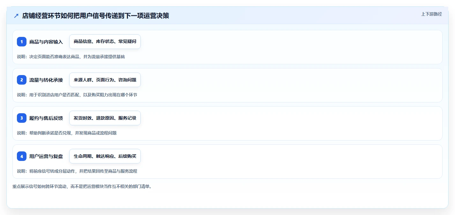This screenshot has width=455, height=215.
Task: Select the 商品与内容输入 heading
Action: point(46,42)
